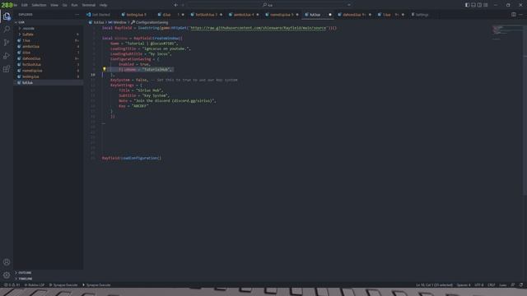Click the second Synapse Execute status button
This screenshot has width=527, height=296.
tap(96, 285)
